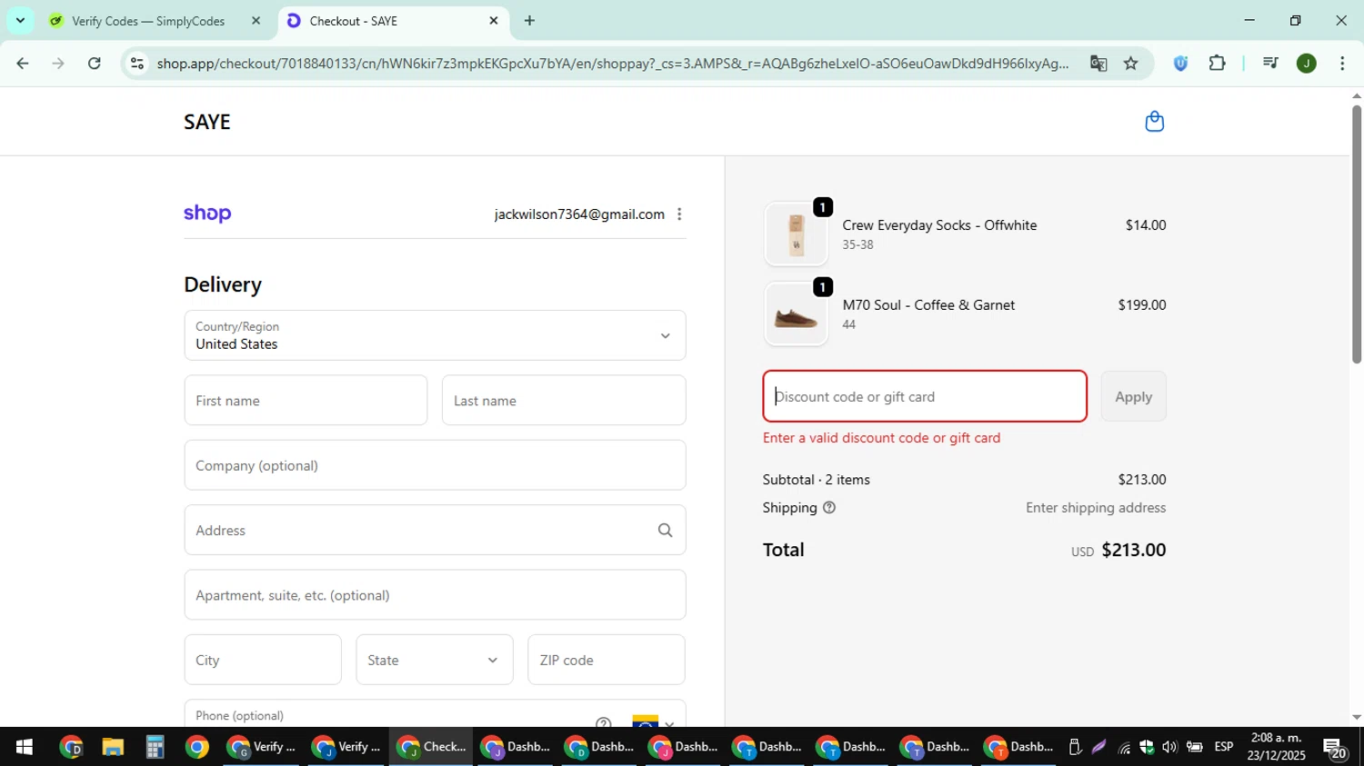The width and height of the screenshot is (1364, 766).
Task: Click the page vertical scrollbar thumb
Action: [x=1357, y=234]
